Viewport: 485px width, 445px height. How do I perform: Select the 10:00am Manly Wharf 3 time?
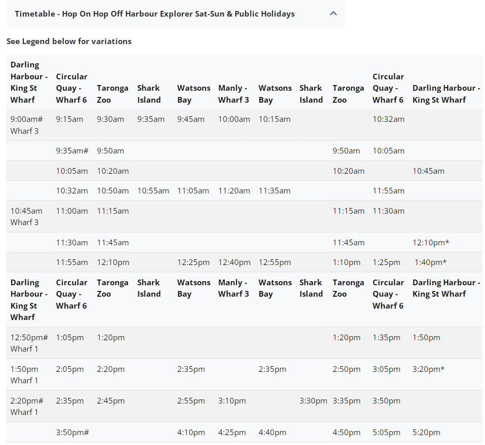(x=234, y=119)
